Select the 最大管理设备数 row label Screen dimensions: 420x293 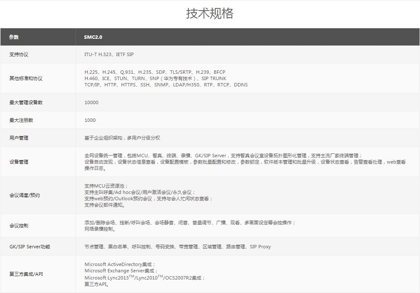point(26,102)
